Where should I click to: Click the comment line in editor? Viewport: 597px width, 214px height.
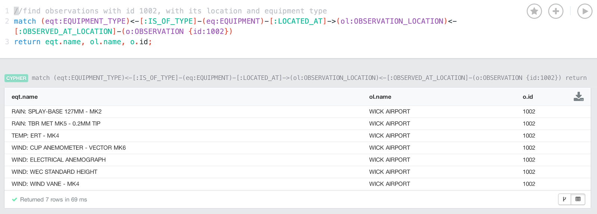point(171,11)
